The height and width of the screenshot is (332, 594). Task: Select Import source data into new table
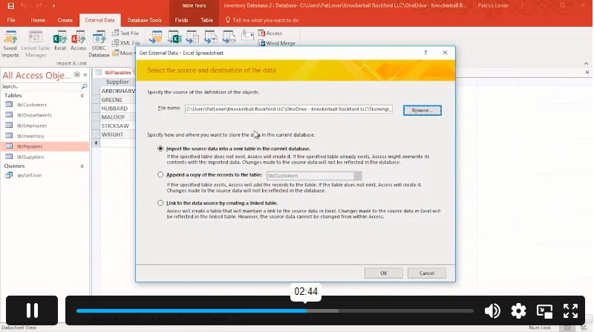(160, 149)
